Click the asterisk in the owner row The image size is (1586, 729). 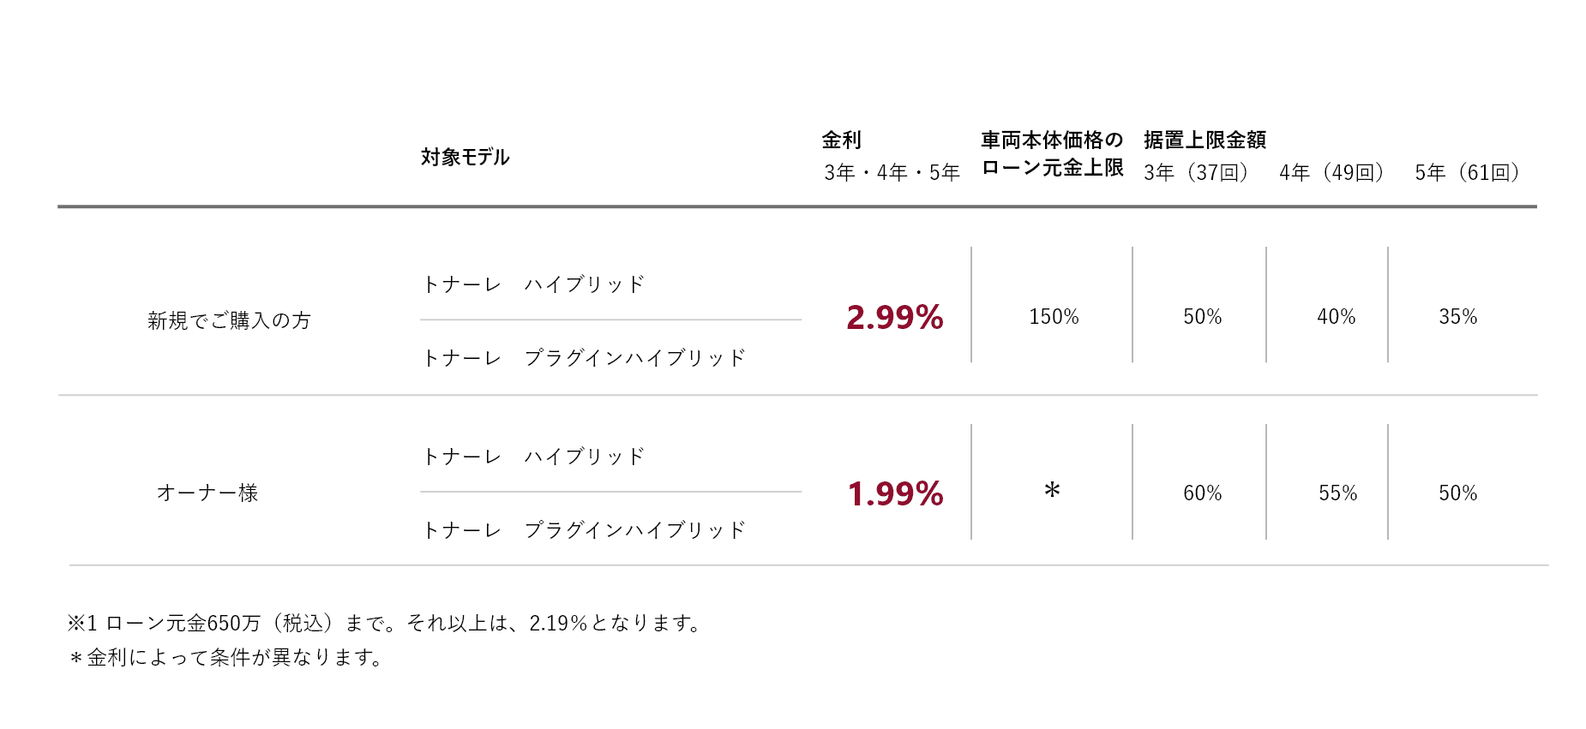[1052, 490]
